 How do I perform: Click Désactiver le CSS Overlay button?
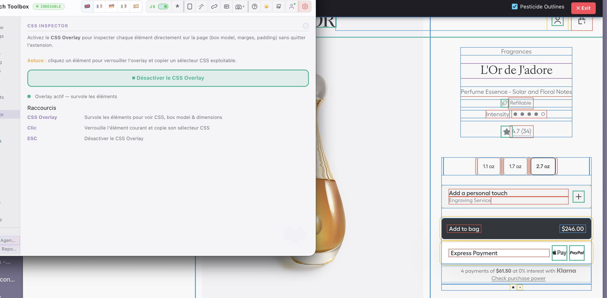168,78
